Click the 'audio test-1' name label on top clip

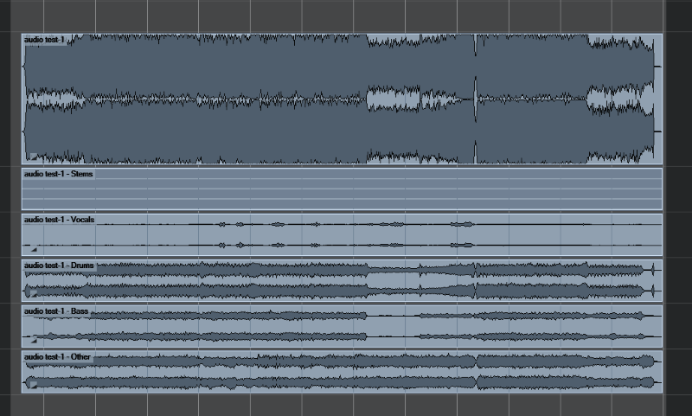click(44, 40)
